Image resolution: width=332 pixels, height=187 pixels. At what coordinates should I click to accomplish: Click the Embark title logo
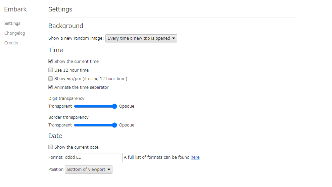15,9
